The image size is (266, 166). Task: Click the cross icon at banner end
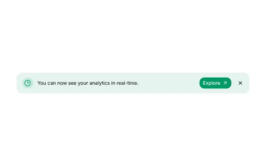tap(240, 83)
